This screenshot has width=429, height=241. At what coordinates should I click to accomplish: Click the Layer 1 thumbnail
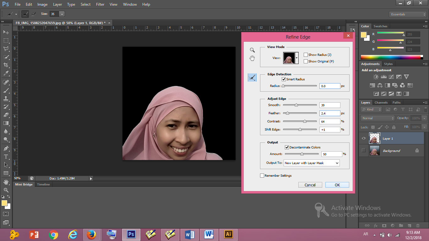click(x=374, y=138)
